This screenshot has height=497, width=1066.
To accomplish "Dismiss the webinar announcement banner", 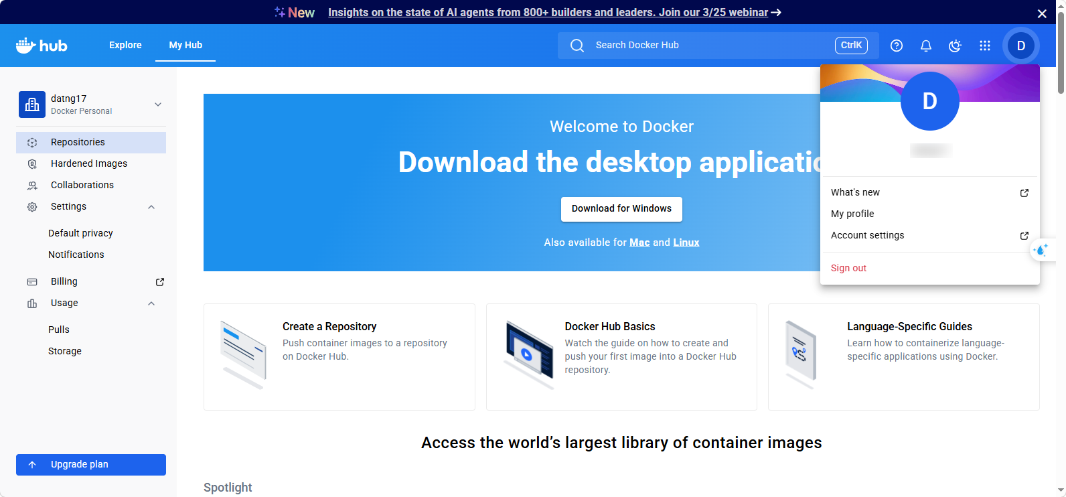I will pyautogui.click(x=1042, y=13).
